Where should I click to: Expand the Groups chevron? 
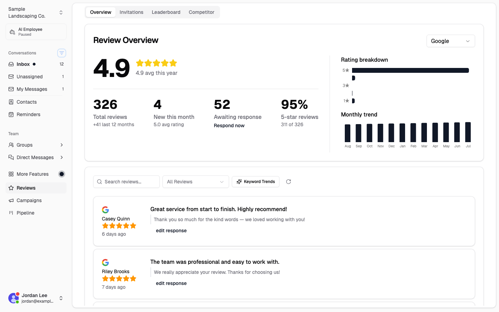[x=62, y=145]
